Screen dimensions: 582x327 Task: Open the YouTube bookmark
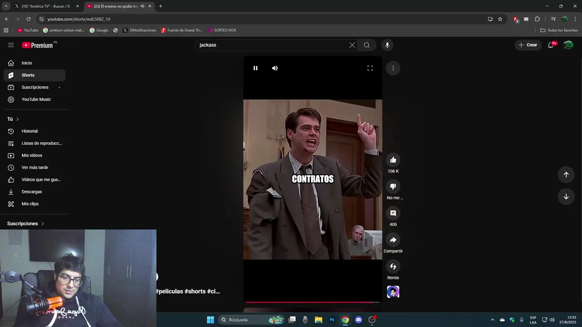pos(28,30)
